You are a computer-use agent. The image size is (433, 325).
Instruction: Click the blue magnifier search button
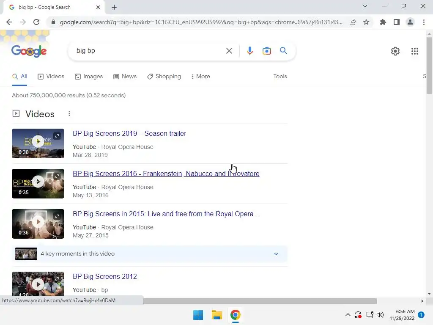283,51
